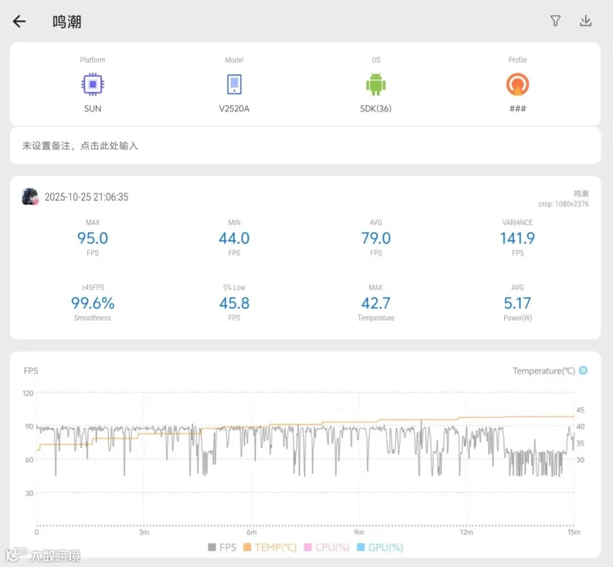Select the Model phone icon
Screen dimensions: 613x567
[x=234, y=84]
